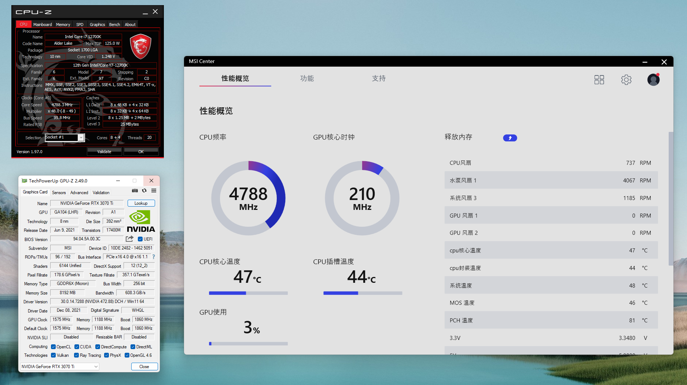Open the MSI Center user profile avatar
Viewport: 687px width, 385px height.
click(x=653, y=79)
